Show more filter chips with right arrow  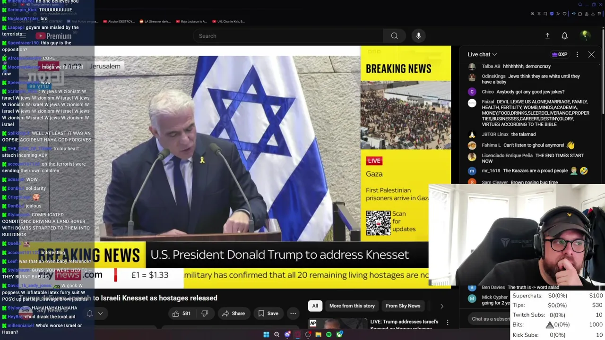pos(441,306)
